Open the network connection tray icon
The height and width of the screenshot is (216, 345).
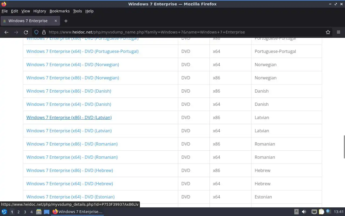tap(314, 212)
